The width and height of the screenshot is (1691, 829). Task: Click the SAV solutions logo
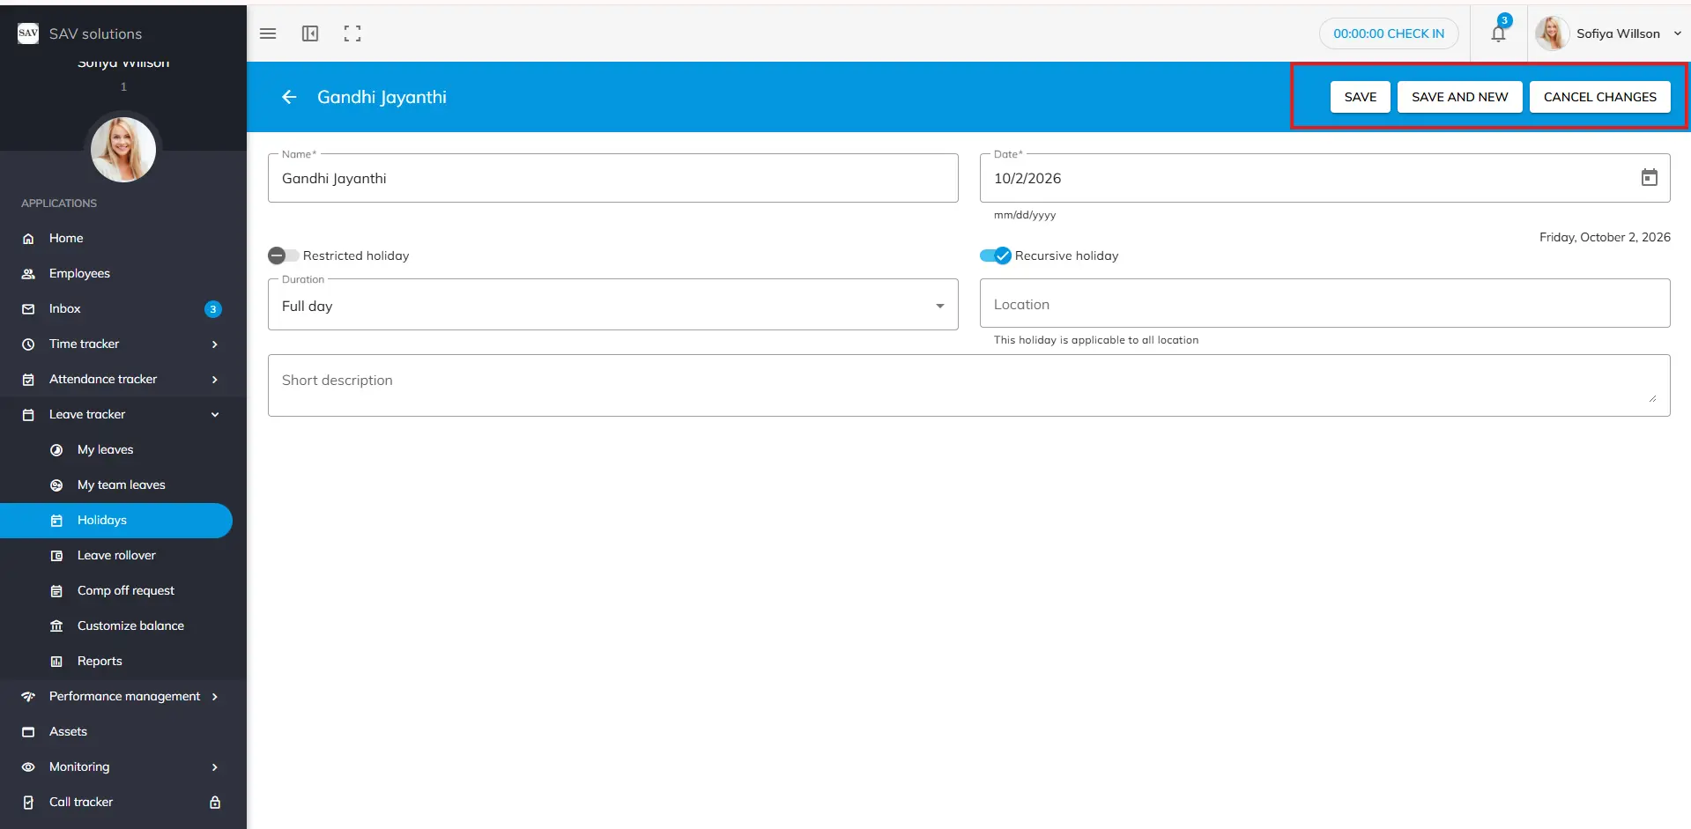coord(28,33)
